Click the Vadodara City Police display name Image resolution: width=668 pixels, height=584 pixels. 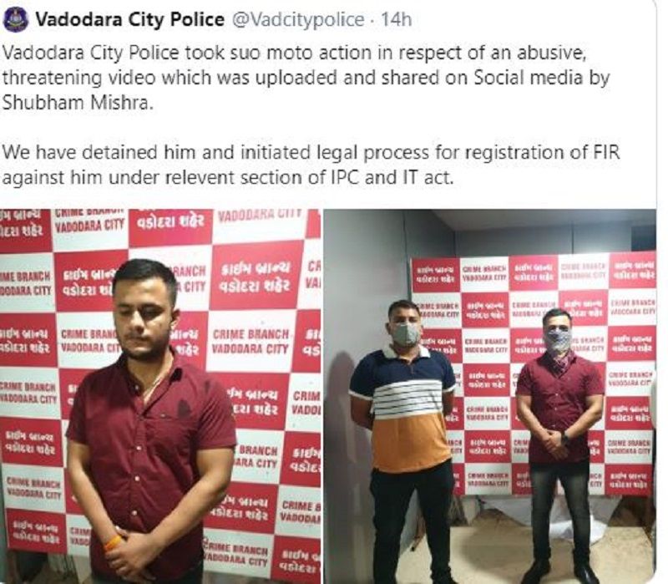coord(129,19)
